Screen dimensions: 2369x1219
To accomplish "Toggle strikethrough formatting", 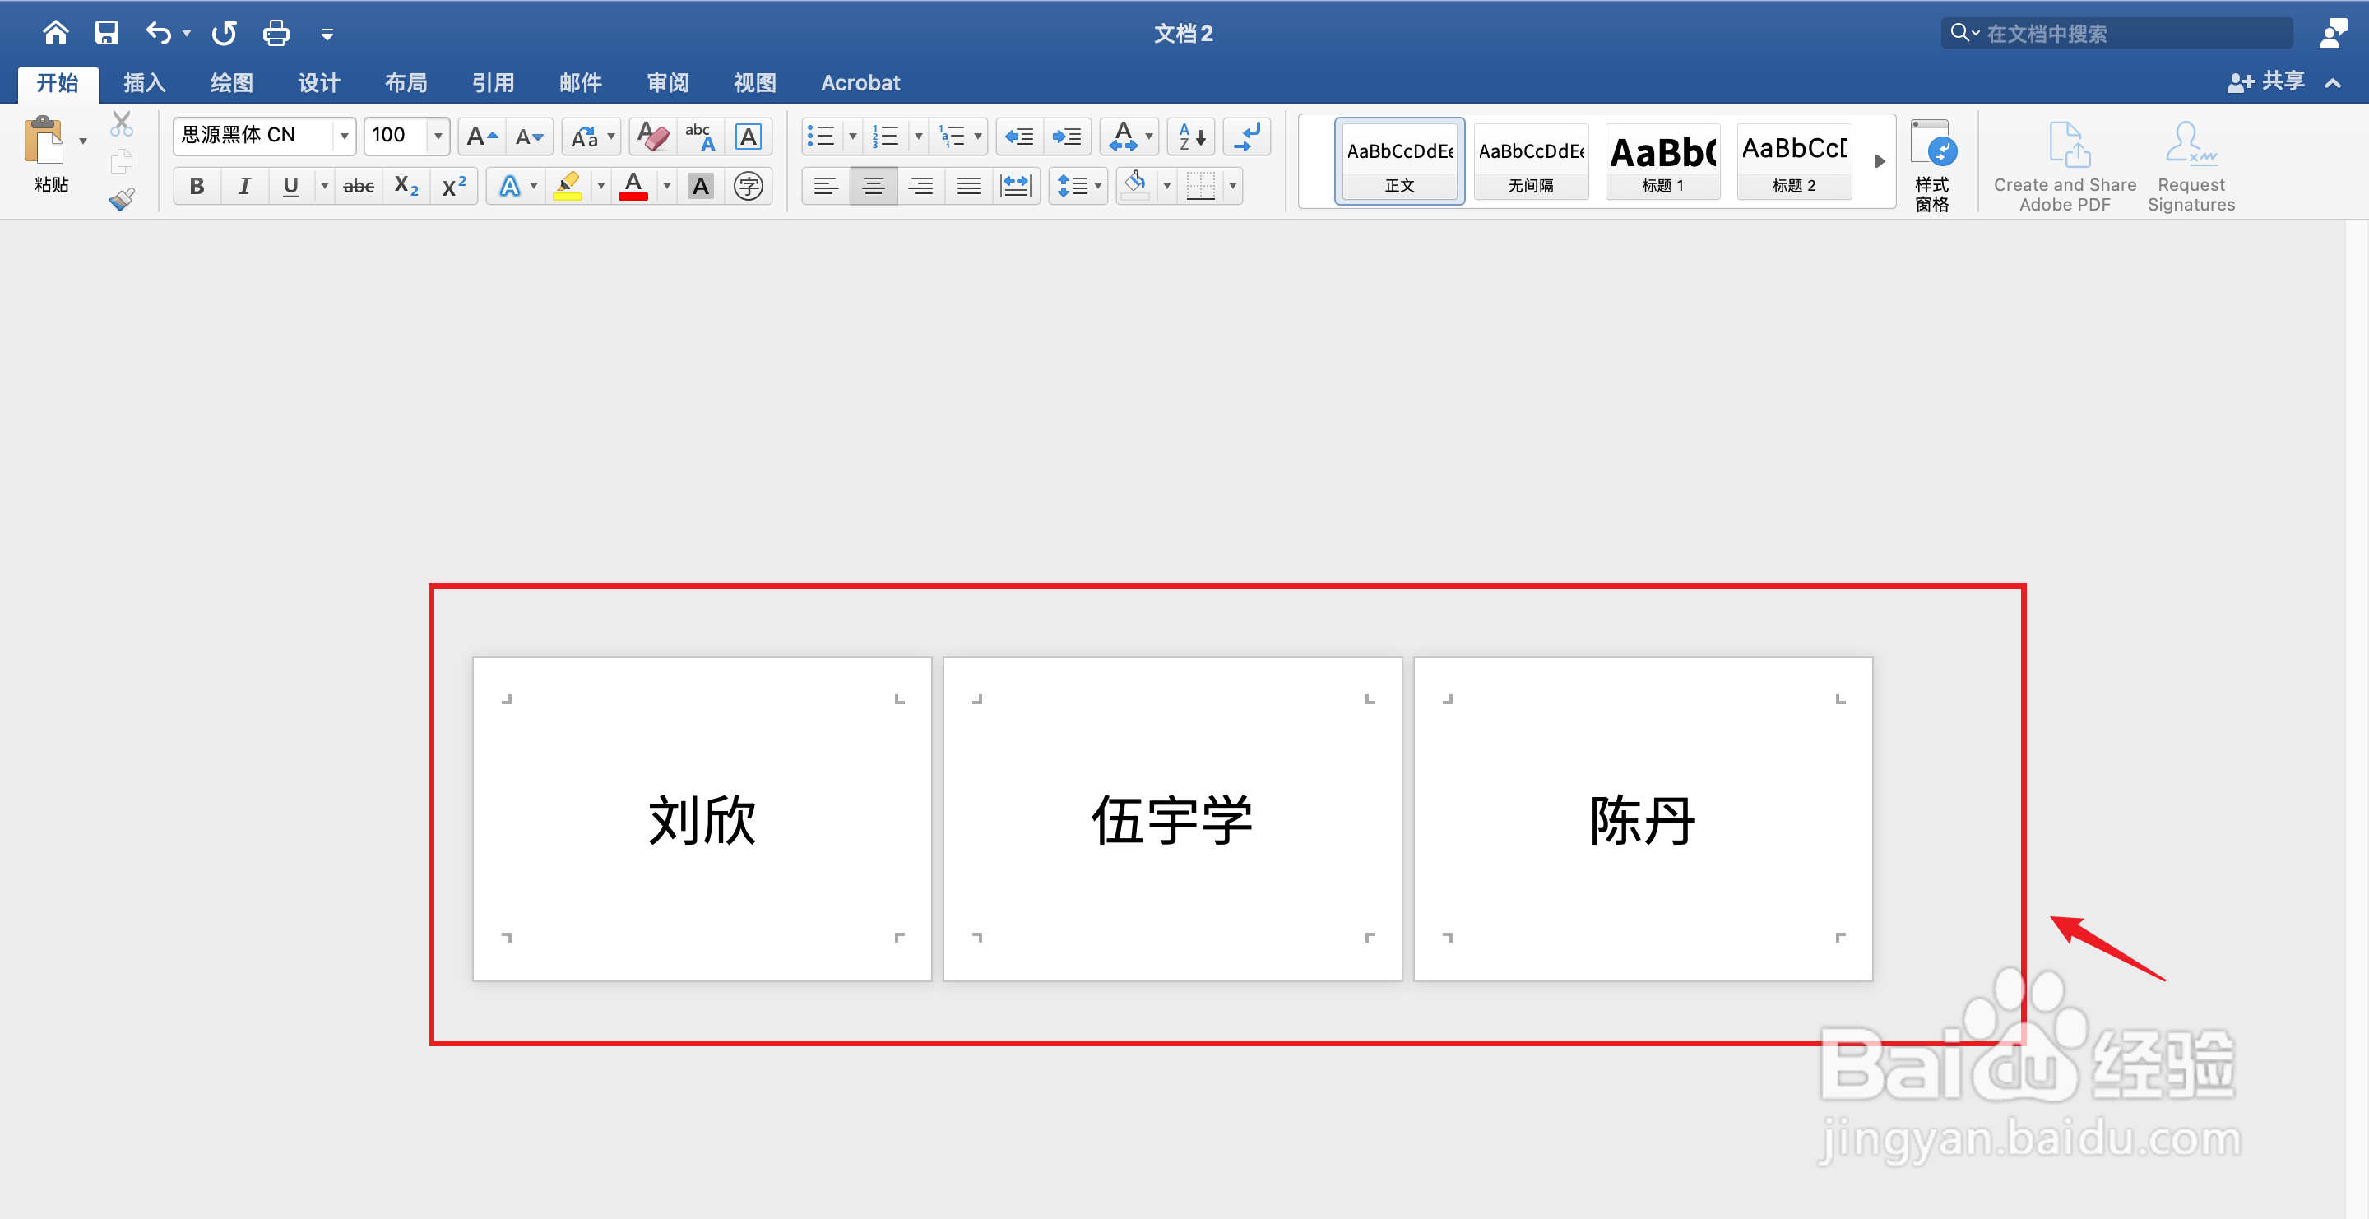I will (x=359, y=187).
